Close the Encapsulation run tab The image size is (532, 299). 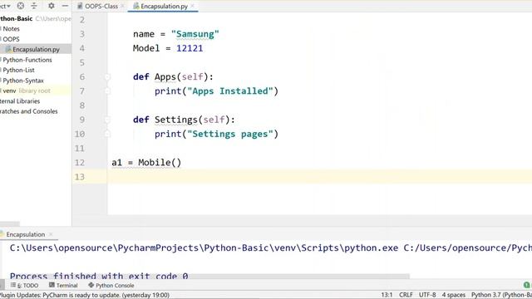(x=51, y=234)
